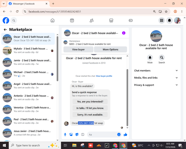Click Oscar's avatar beside last message
The height and width of the screenshot is (149, 186).
(x=66, y=124)
